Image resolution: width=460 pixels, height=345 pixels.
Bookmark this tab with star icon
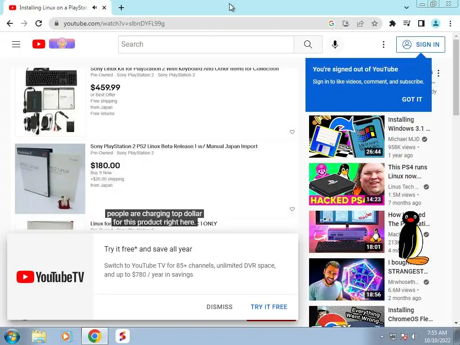(375, 23)
